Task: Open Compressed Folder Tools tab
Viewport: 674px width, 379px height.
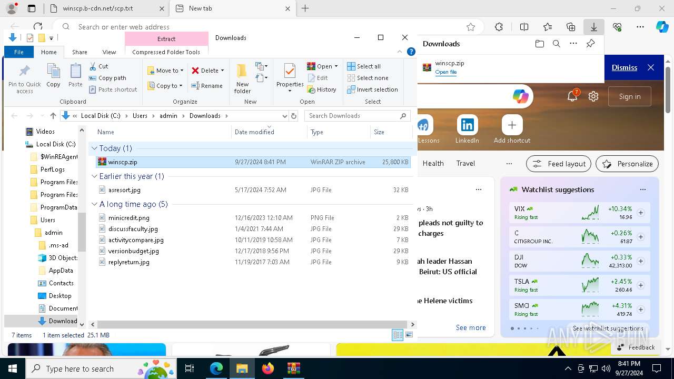Action: click(166, 52)
